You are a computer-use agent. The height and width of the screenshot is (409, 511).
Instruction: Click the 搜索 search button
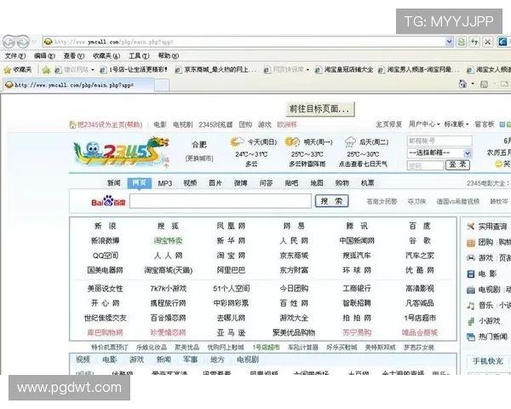[332, 201]
